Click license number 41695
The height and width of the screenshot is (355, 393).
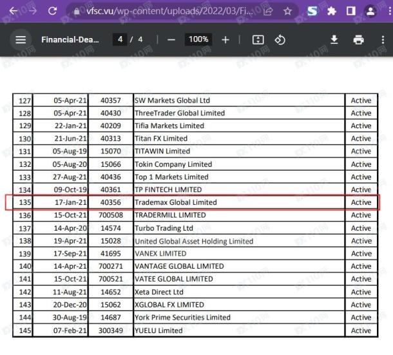111,253
